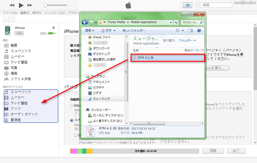Open Explorer help question mark icon

tap(199, 30)
